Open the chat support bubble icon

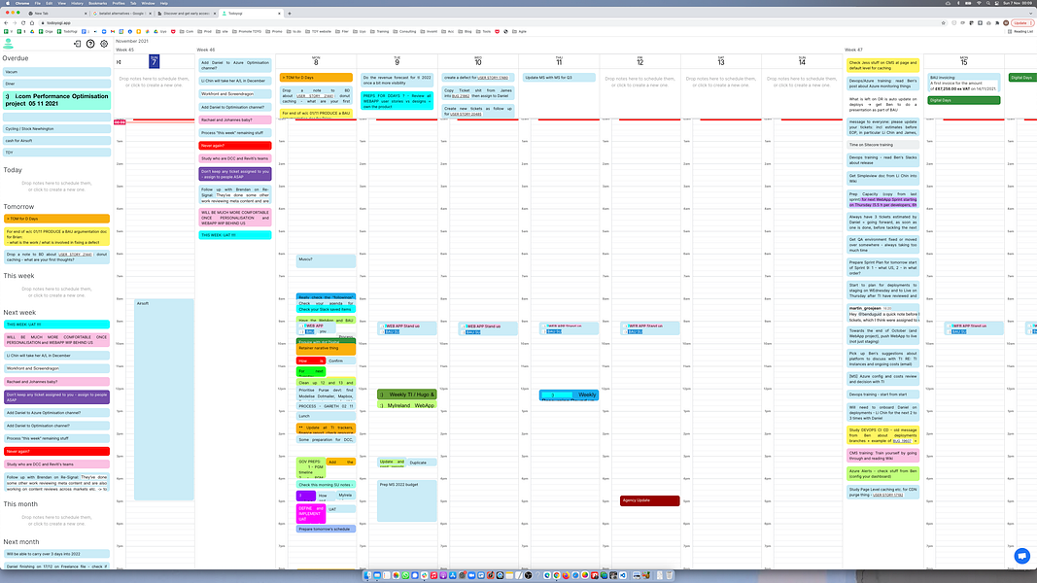pyautogui.click(x=1021, y=556)
